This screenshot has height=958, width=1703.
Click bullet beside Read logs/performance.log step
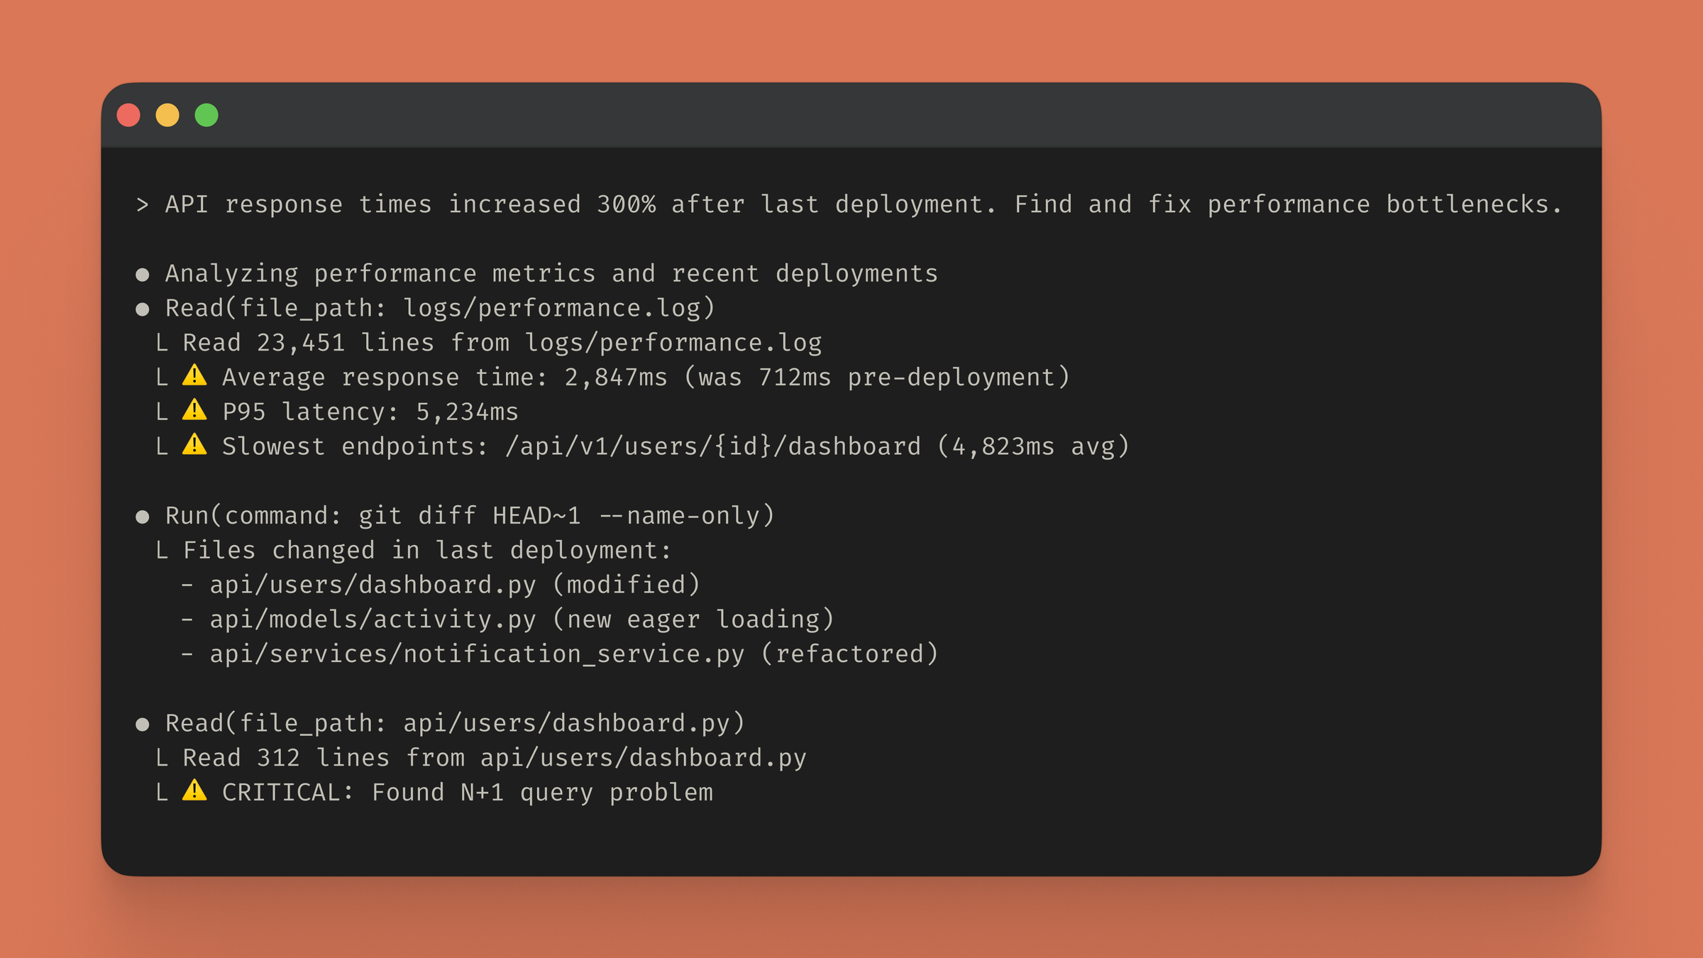[x=143, y=309]
